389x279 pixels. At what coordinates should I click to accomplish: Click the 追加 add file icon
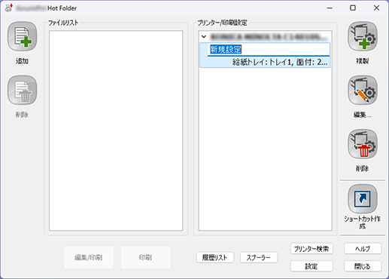click(x=22, y=36)
